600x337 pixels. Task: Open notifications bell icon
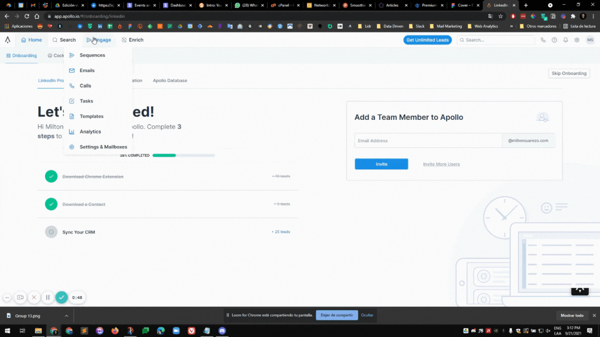565,40
